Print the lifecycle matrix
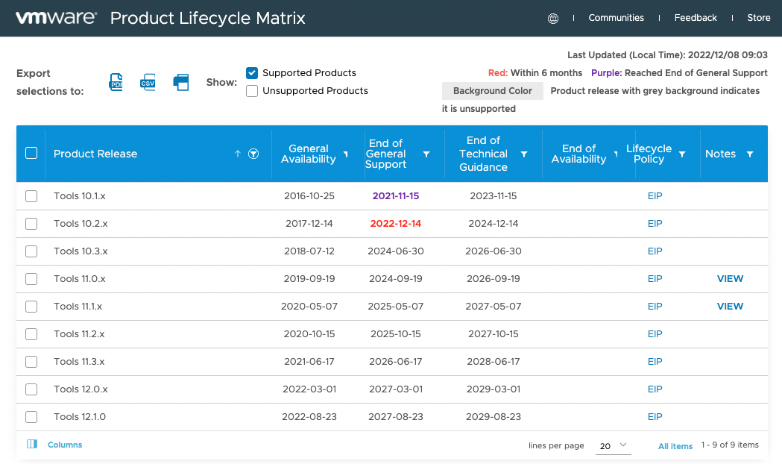 tap(181, 82)
